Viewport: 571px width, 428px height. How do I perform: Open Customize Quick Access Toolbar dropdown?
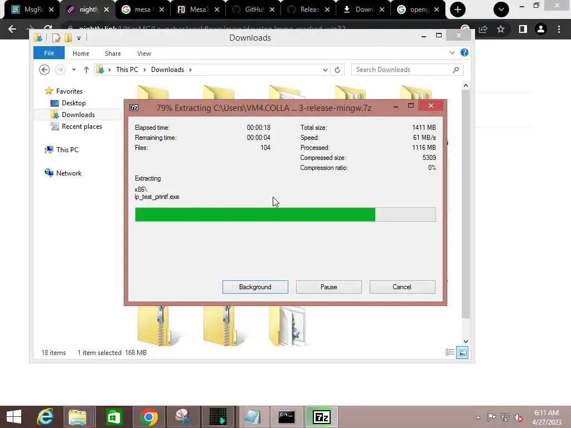79,38
